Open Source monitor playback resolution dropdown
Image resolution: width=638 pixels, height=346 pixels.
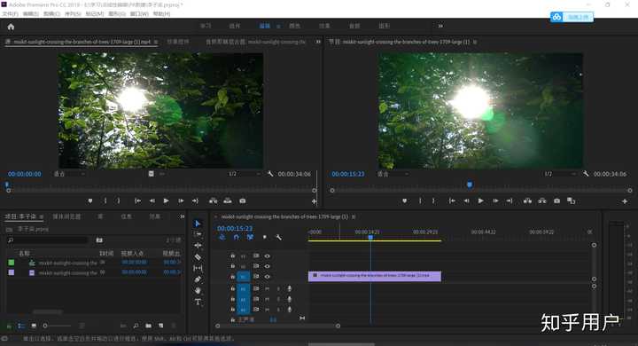click(x=244, y=174)
